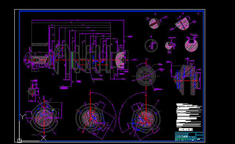Click the hatched shaft nose on main view's left end
Viewport: 235px width, 144px height.
point(40,60)
